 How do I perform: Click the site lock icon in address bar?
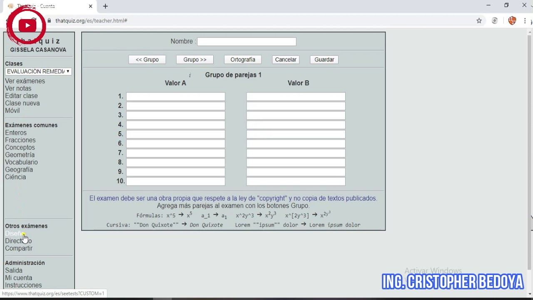point(49,20)
